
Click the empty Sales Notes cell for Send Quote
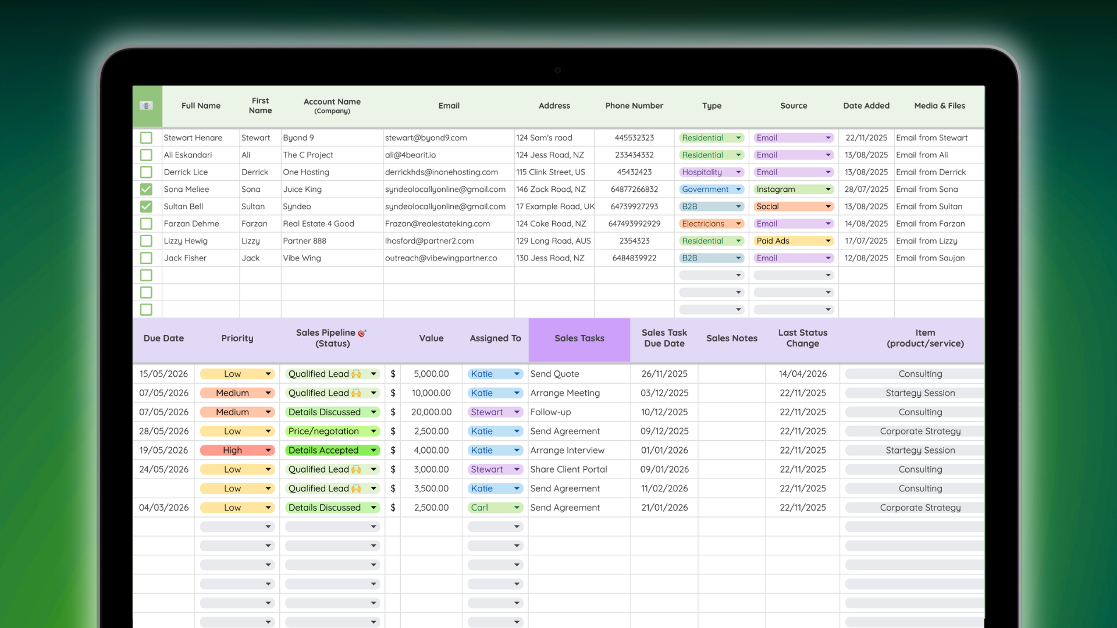click(731, 374)
